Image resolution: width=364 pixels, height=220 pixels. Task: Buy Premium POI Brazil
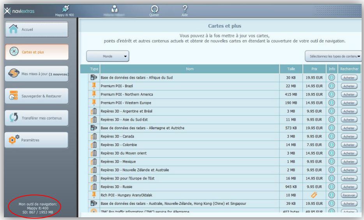pyautogui.click(x=349, y=86)
